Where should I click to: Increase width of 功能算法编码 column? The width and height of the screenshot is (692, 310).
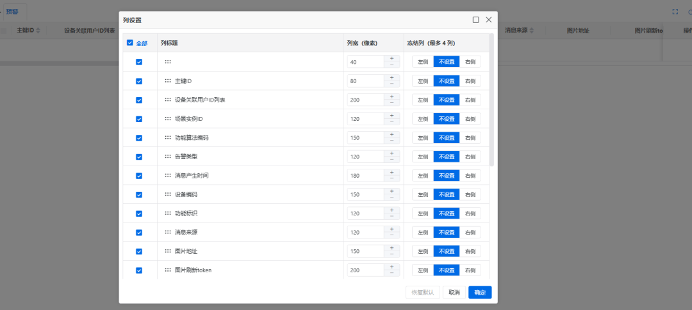tap(392, 135)
